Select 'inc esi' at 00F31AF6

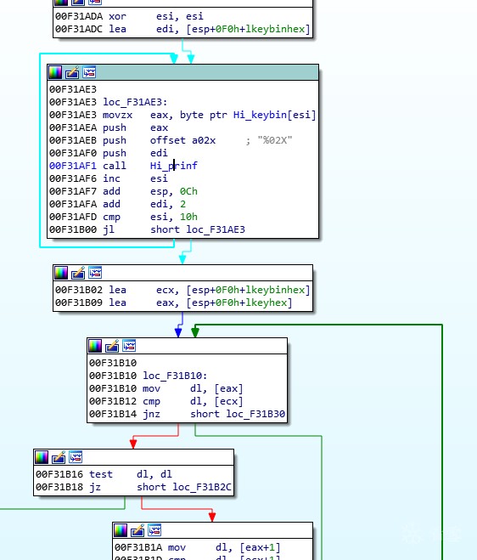click(109, 178)
